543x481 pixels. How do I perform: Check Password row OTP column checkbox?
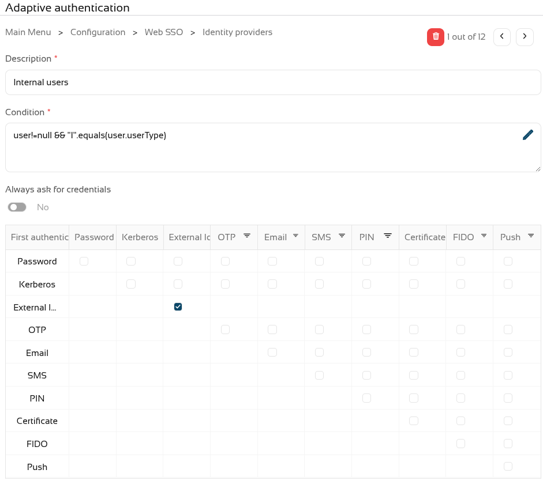pos(225,261)
